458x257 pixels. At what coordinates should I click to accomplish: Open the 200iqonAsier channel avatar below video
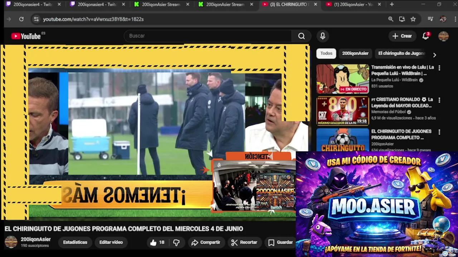11,242
